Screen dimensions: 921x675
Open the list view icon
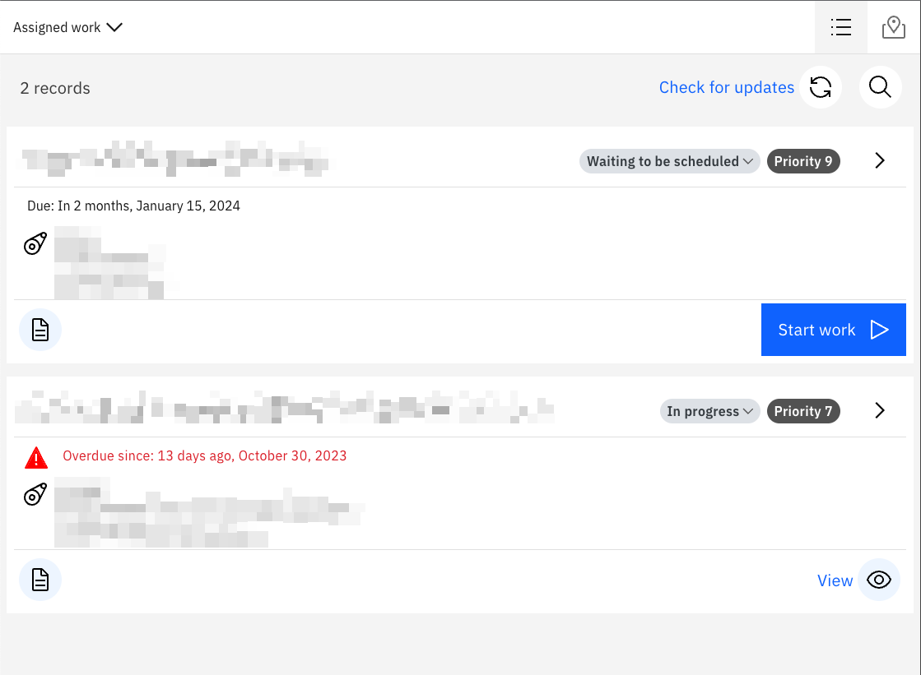[840, 26]
